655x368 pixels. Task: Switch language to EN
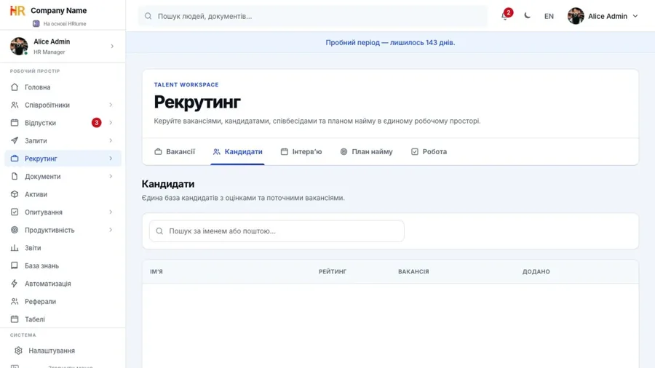pyautogui.click(x=549, y=16)
